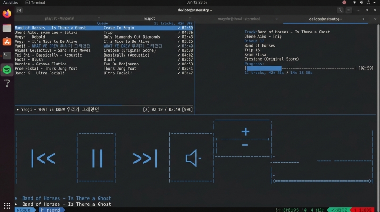
Task: Click the checkmark for 04:36 track
Action: [179, 33]
